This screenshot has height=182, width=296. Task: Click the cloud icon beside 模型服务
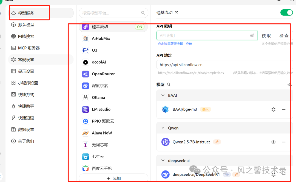click(13, 13)
